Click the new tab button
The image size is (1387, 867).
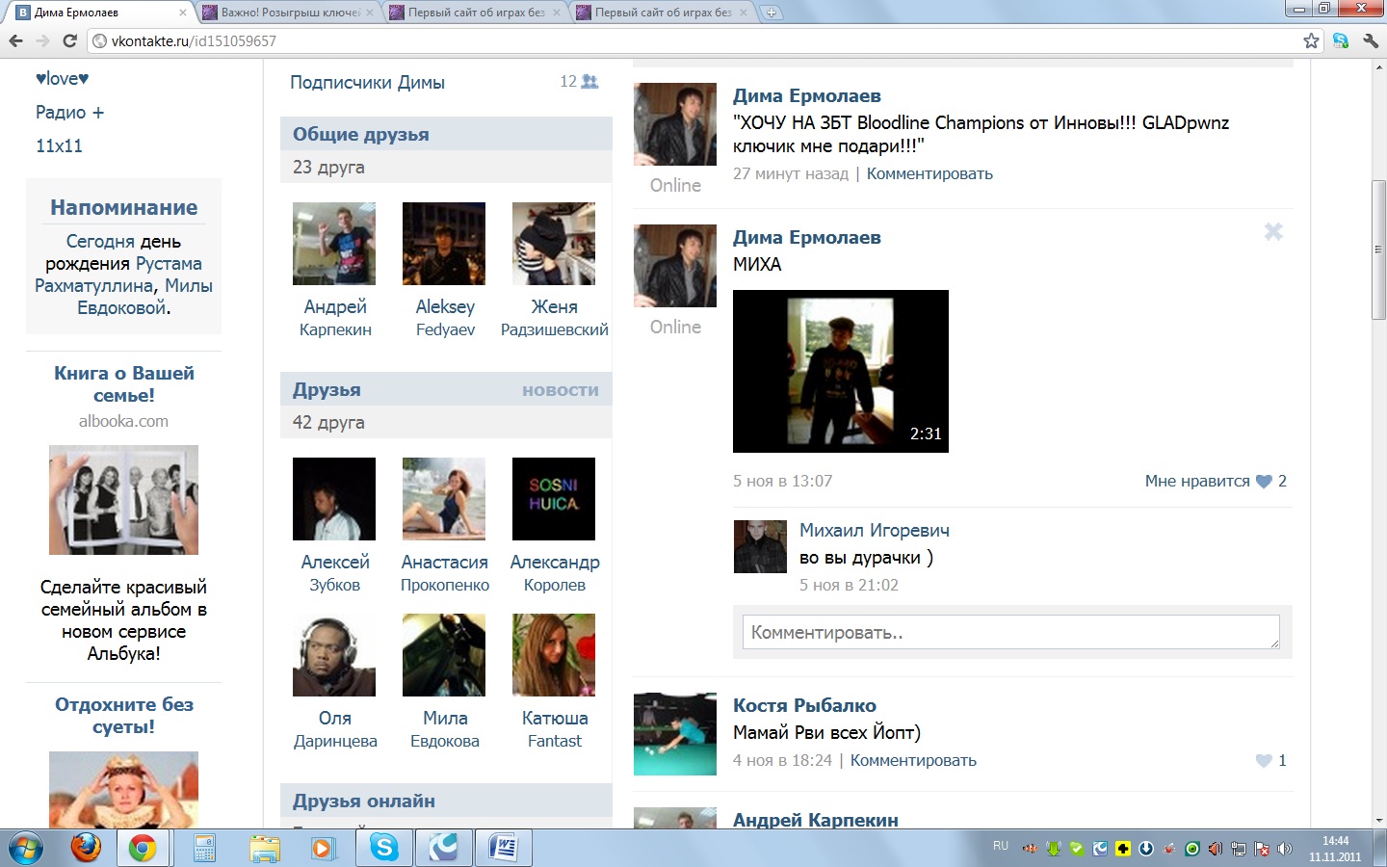pos(771,13)
